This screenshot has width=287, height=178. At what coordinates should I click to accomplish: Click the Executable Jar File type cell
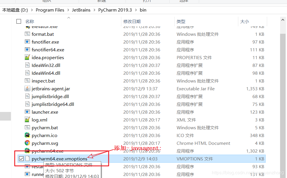[195, 89]
